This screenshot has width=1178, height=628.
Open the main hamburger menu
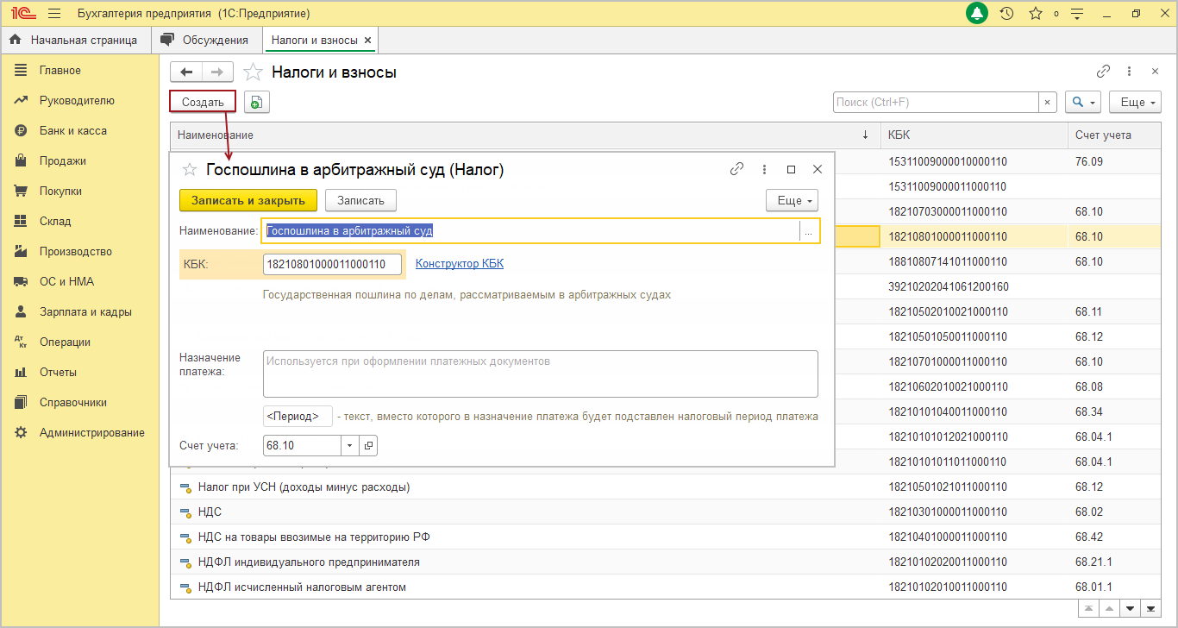coord(54,14)
